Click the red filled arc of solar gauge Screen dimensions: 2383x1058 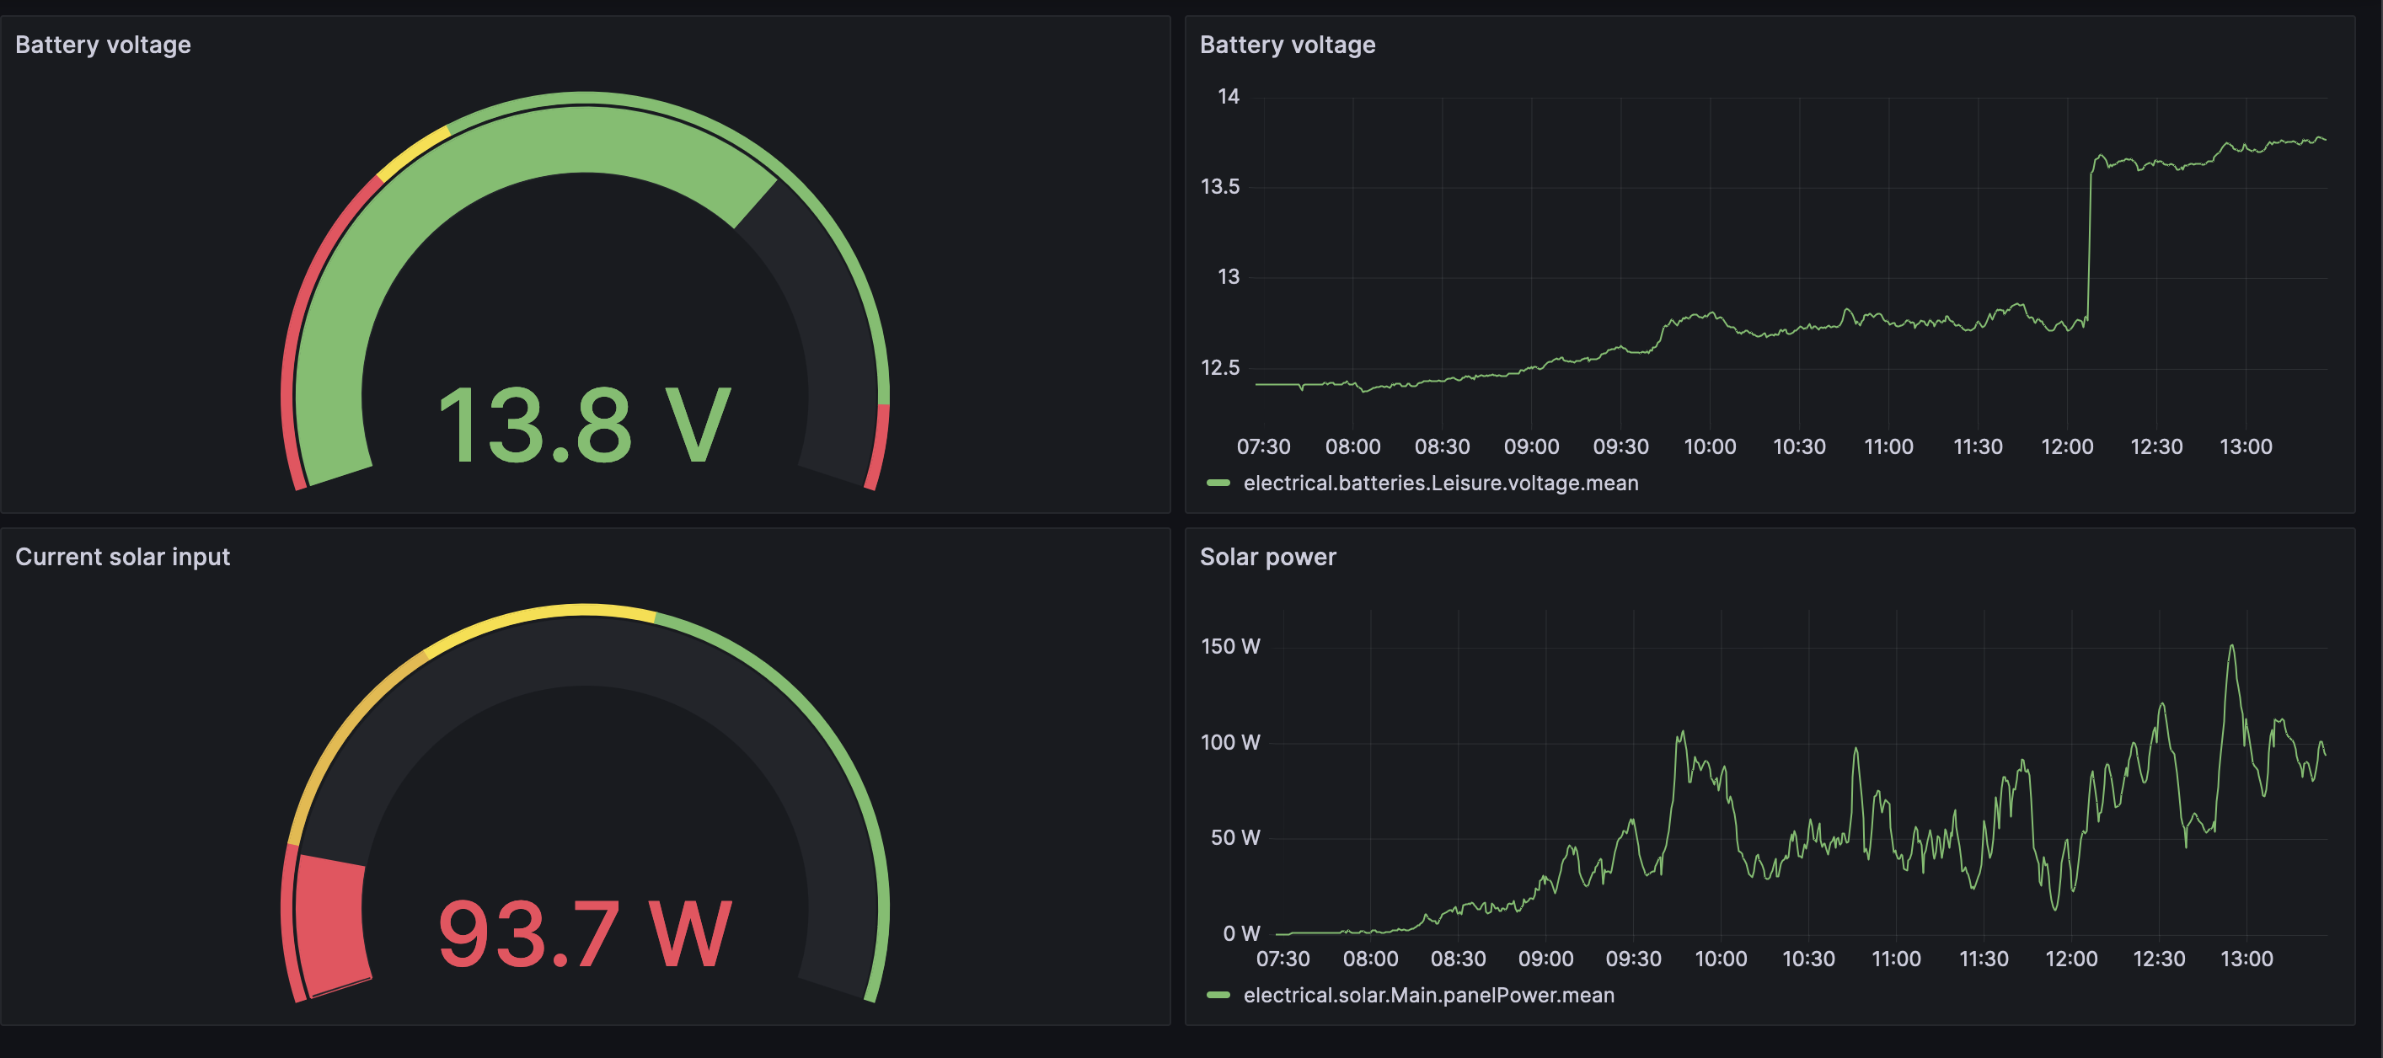pyautogui.click(x=330, y=925)
